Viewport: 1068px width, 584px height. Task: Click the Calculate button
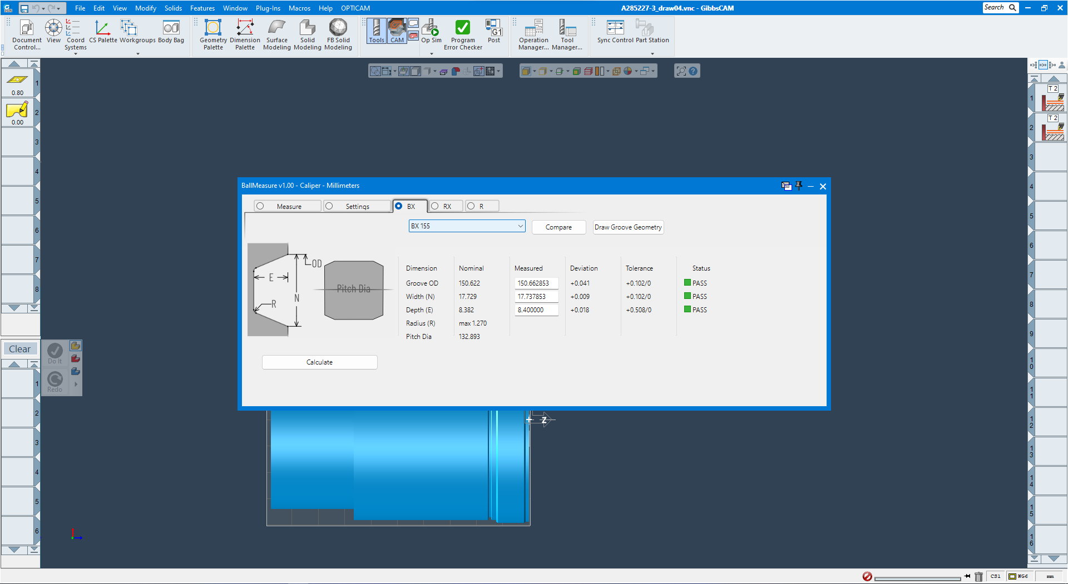pos(319,362)
